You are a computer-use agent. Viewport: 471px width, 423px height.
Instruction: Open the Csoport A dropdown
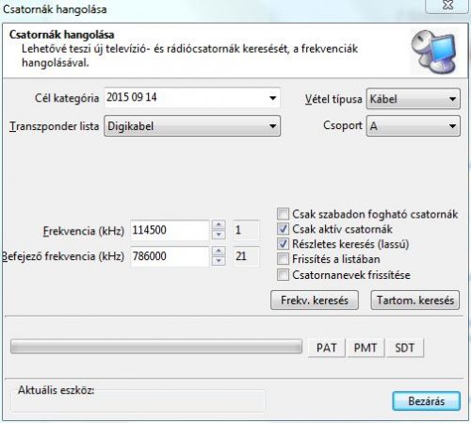(414, 126)
